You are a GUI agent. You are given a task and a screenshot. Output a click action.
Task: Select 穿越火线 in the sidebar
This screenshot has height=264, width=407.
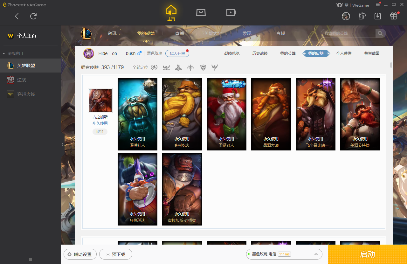click(x=30, y=94)
